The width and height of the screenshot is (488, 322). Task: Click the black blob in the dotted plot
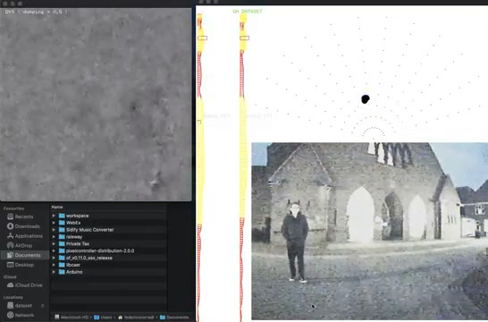(x=366, y=99)
